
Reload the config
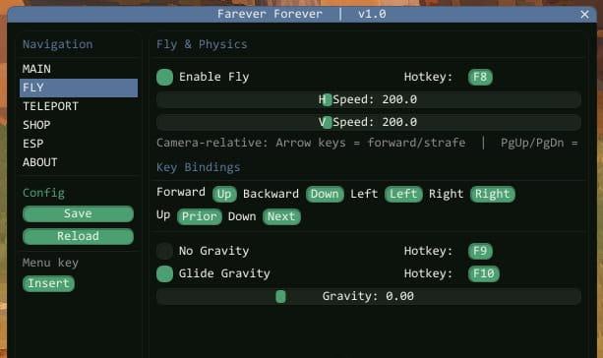tap(78, 236)
